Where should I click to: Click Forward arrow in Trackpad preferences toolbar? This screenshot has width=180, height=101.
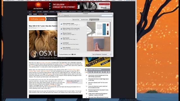[x=61, y=15]
